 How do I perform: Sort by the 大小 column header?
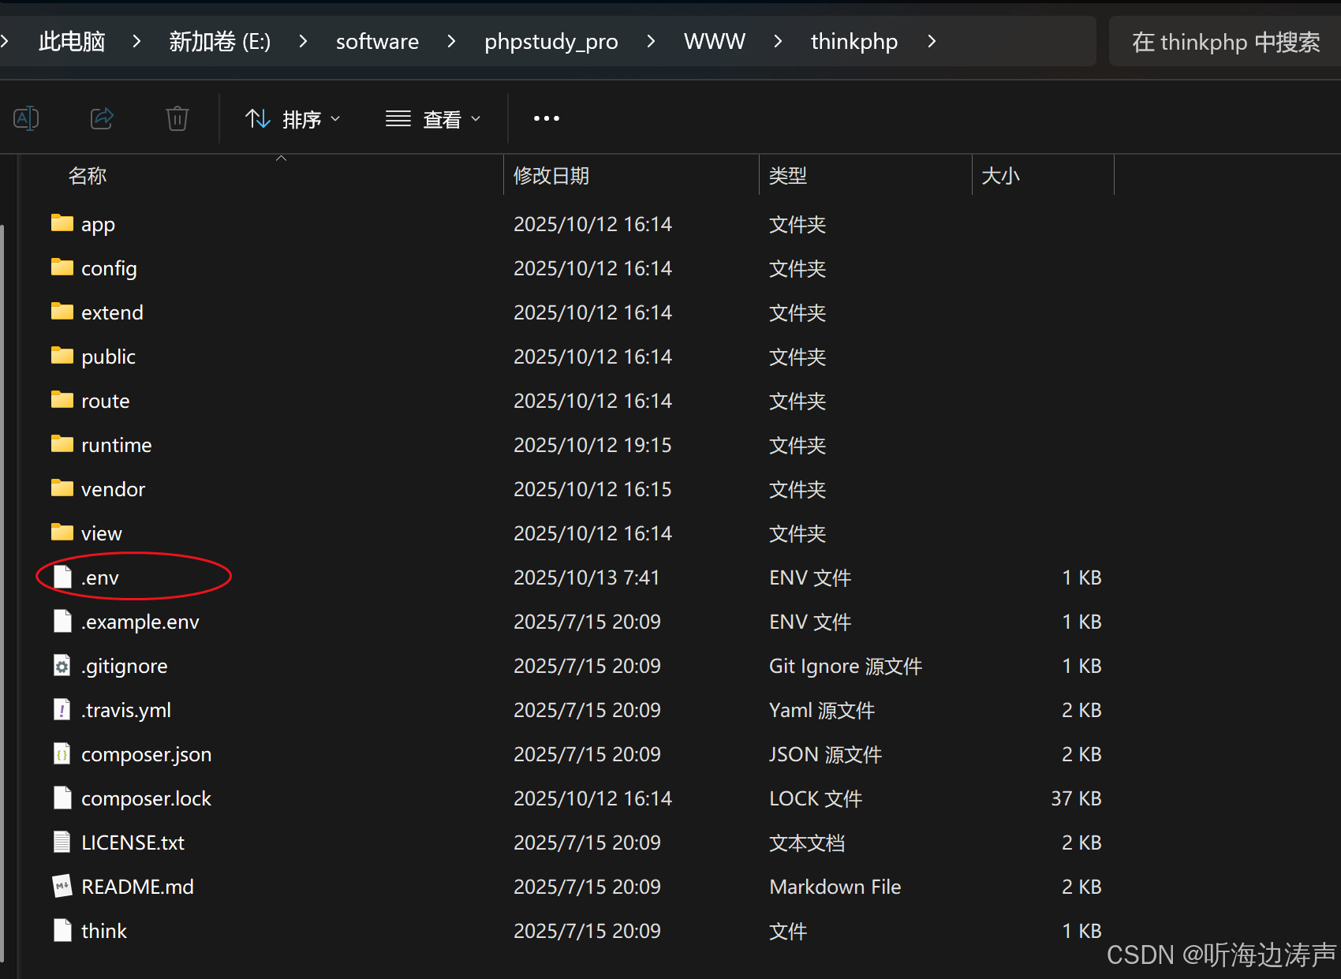tap(1000, 175)
